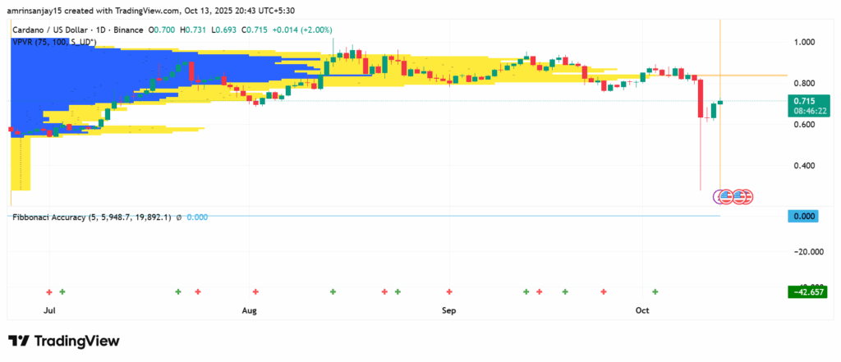This screenshot has width=841, height=362.
Task: Click the Sep label on time axis
Action: pyautogui.click(x=448, y=311)
